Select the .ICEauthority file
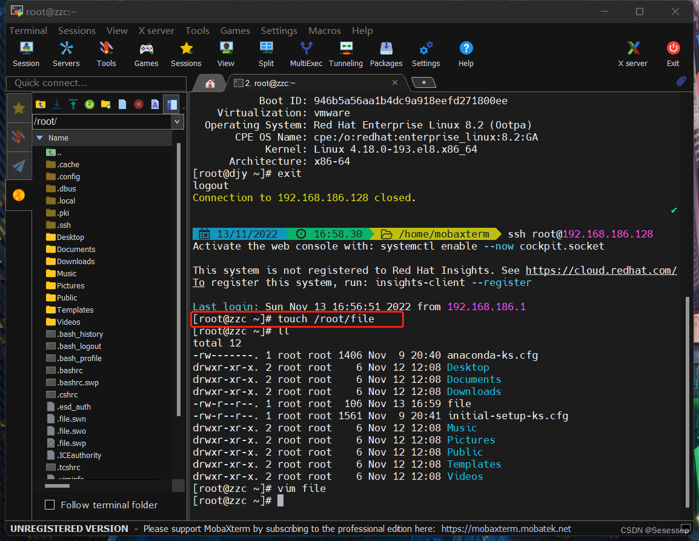Image resolution: width=699 pixels, height=541 pixels. (x=73, y=456)
